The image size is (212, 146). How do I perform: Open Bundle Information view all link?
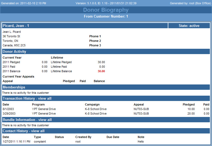[x=45, y=120]
